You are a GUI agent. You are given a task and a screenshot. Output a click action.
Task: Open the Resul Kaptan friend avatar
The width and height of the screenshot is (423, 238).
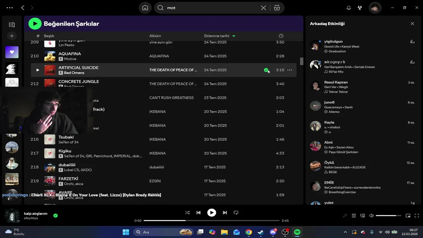(316, 86)
